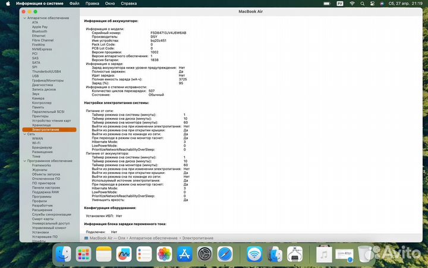Select Брандмауэр in the sidebar
Image resolution: width=428 pixels, height=268 pixels.
[x=42, y=148]
